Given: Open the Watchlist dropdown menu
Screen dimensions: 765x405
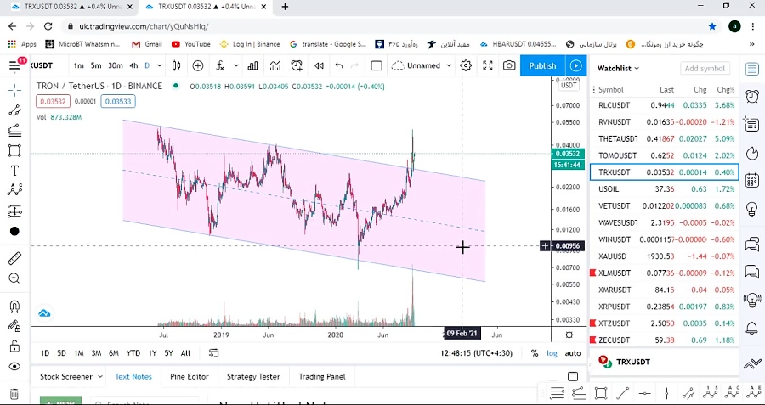Looking at the screenshot, I should tap(618, 69).
